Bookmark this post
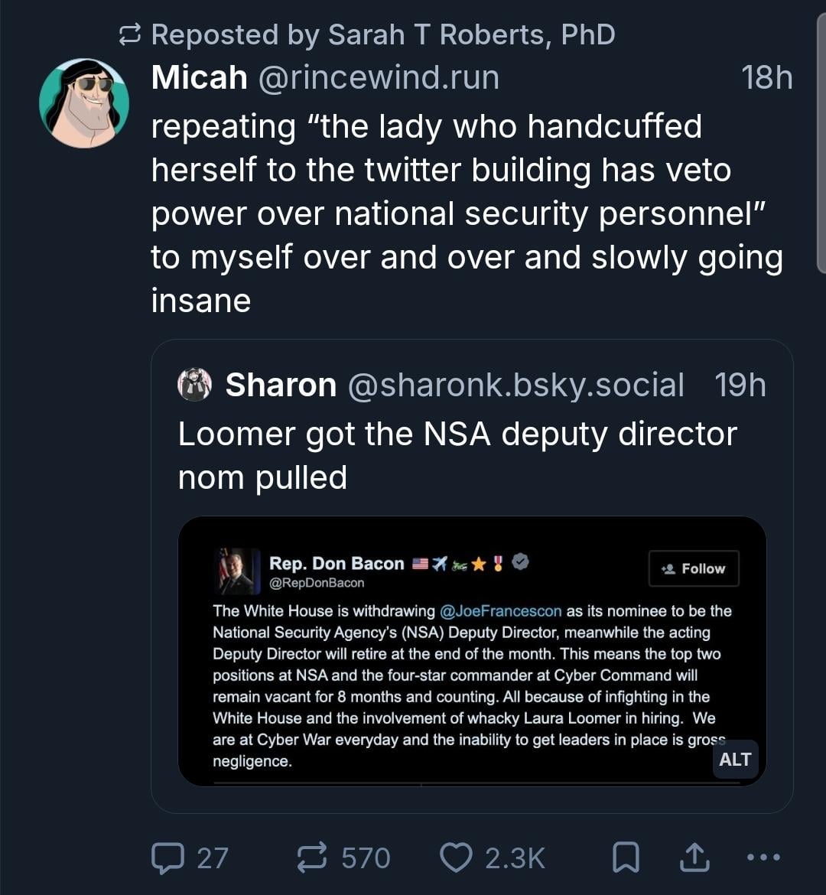This screenshot has height=895, width=826. tap(626, 858)
